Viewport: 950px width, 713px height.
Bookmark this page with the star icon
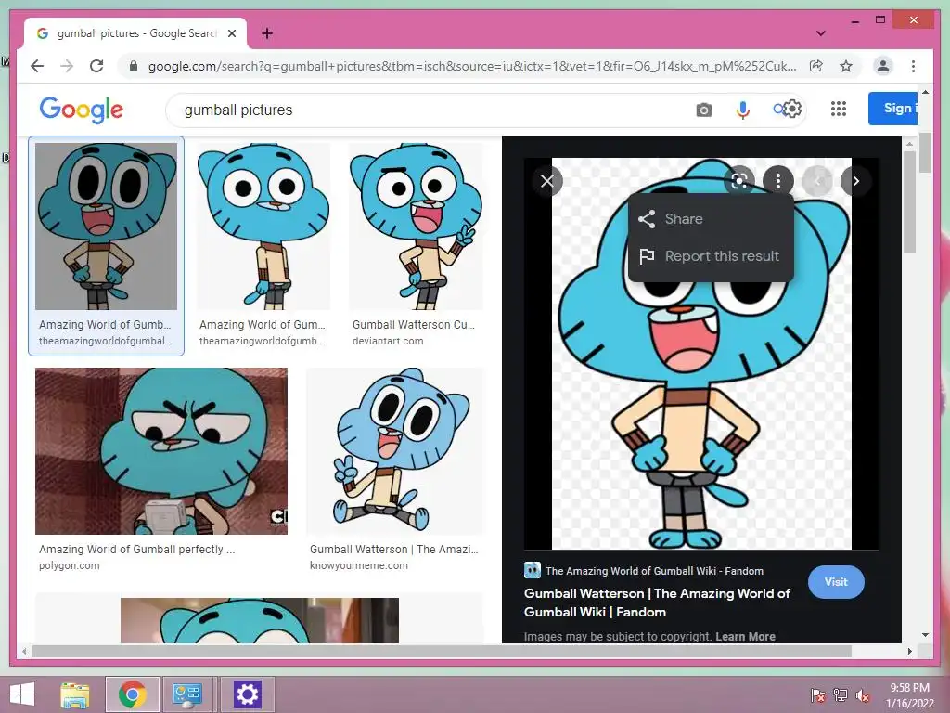[846, 66]
